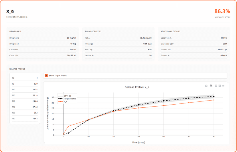Click the T40 value 27.42
The height and width of the screenshot is (152, 237).
coord(35,107)
